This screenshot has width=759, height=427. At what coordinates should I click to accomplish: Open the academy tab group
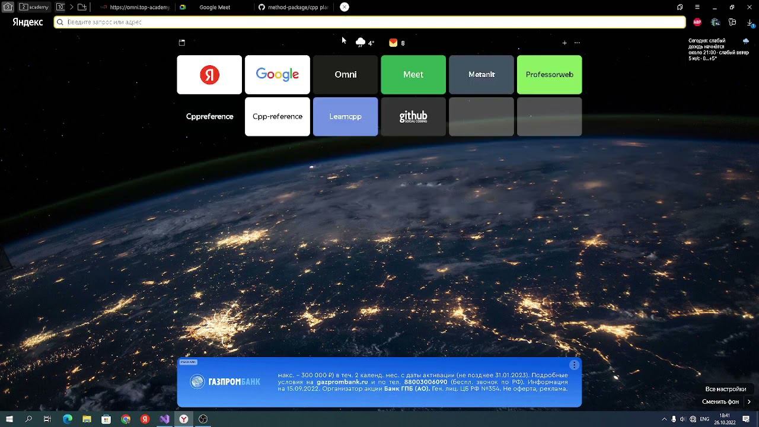tap(34, 7)
